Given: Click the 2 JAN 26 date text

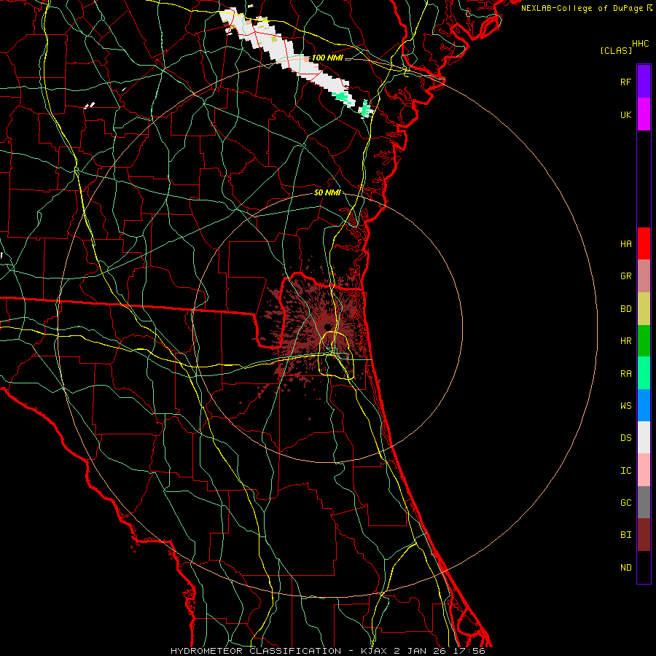Looking at the screenshot, I should coord(421,651).
